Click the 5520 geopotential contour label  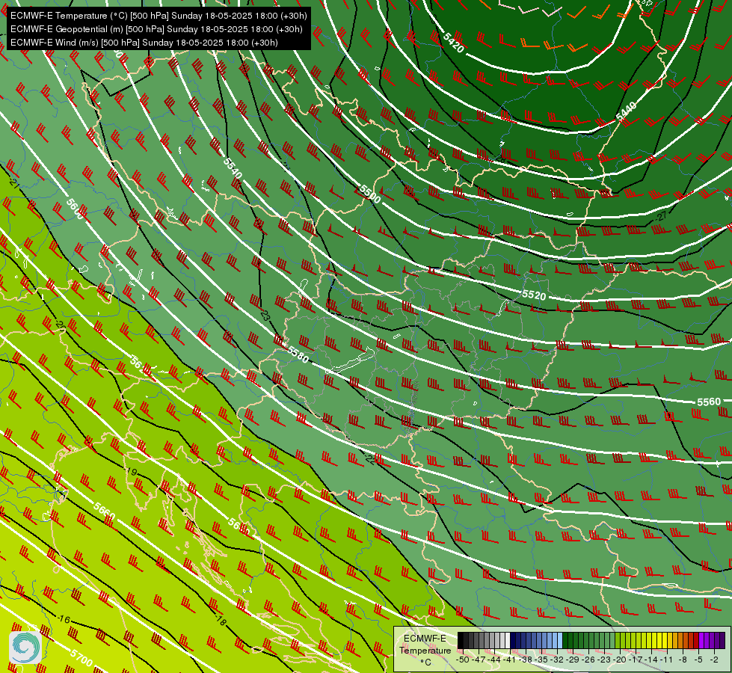point(534,295)
